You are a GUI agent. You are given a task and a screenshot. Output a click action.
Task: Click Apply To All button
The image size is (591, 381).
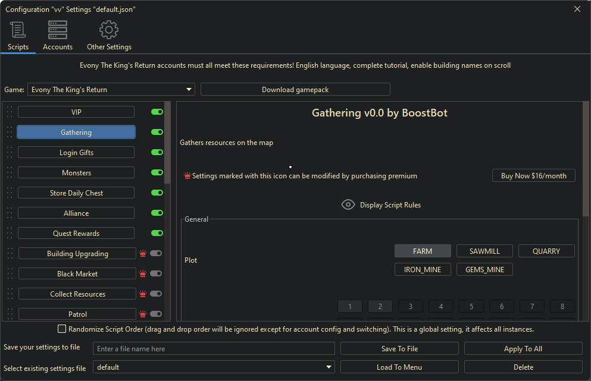coord(523,349)
